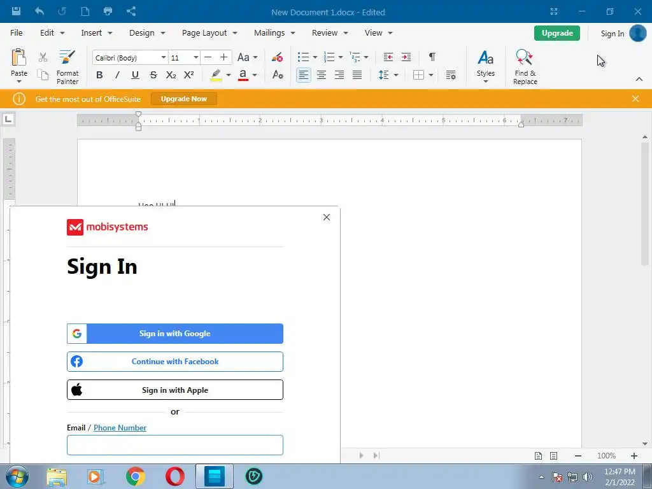652x489 pixels.
Task: Click Continue with Facebook
Action: click(x=175, y=362)
